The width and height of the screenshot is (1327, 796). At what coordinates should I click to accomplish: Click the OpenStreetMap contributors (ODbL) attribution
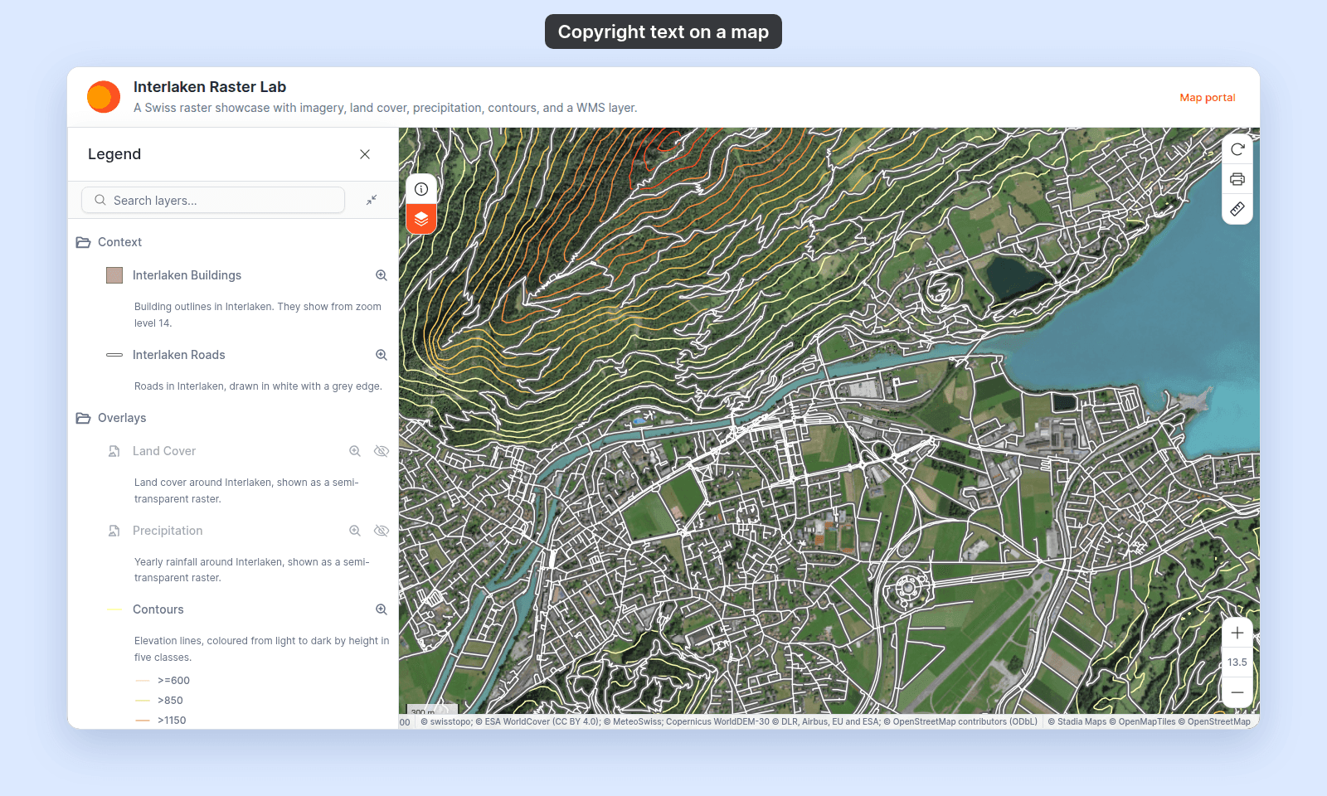coord(960,722)
